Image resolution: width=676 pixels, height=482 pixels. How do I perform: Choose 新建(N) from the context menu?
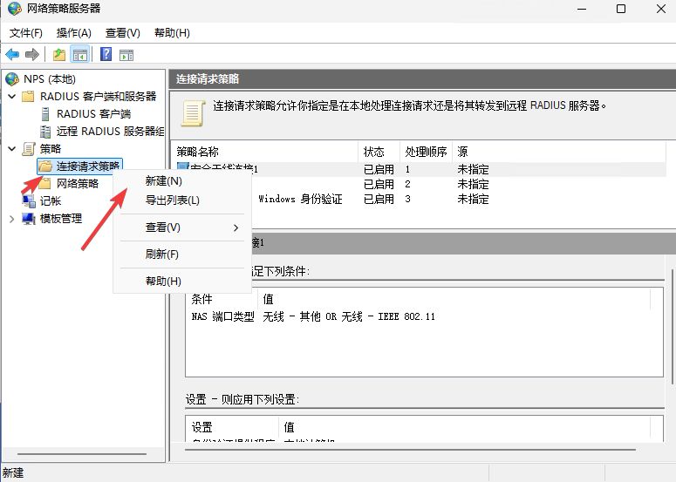pyautogui.click(x=163, y=181)
